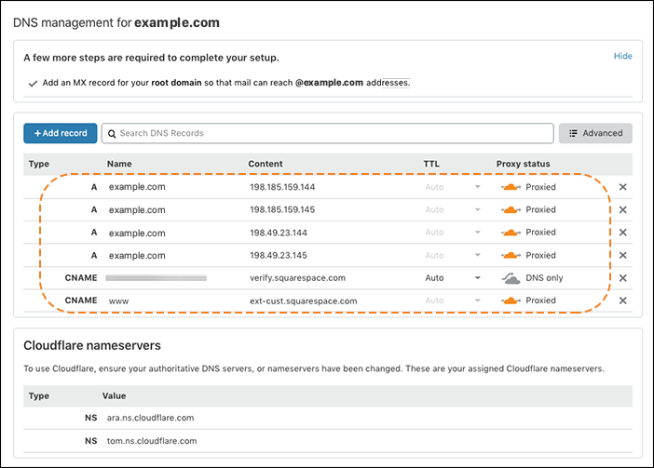This screenshot has height=468, width=654.
Task: Open TTL dropdown for 198.185.159.145 record
Action: click(478, 209)
